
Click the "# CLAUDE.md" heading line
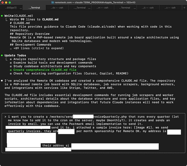[20, 23]
